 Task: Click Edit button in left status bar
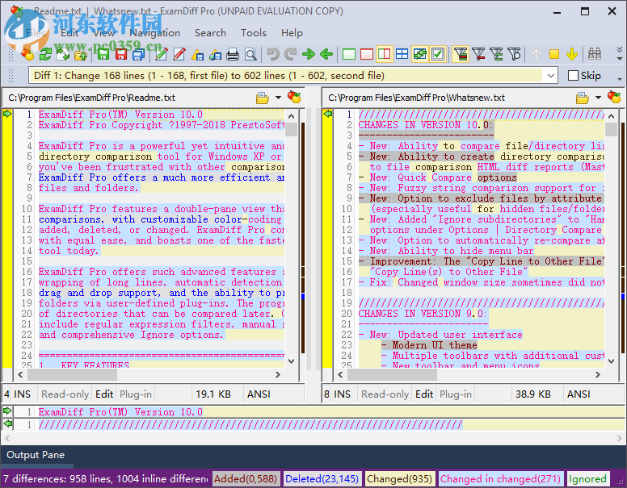pyautogui.click(x=104, y=394)
